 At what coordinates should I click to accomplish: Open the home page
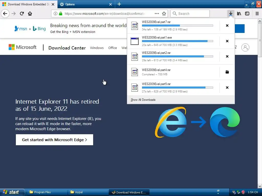coord(30,14)
